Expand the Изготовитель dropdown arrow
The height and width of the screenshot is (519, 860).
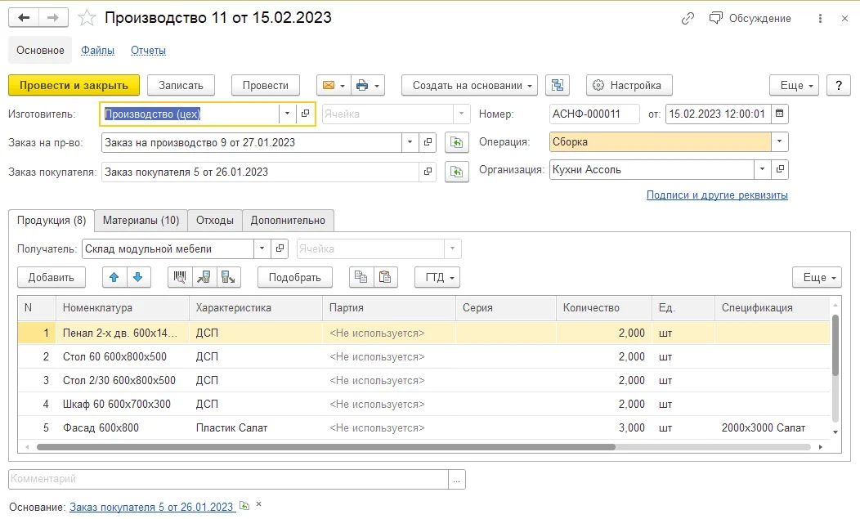pos(287,114)
